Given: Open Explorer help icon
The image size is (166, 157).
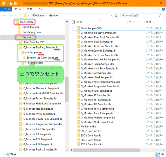Looking at the screenshot, I should coord(163,9).
